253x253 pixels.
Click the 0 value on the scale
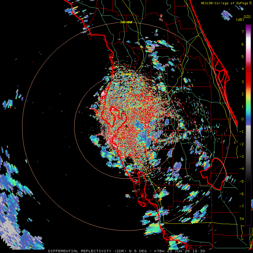[243, 119]
